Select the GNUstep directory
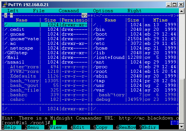Viewport: 186px width, 131px height. 46,53
